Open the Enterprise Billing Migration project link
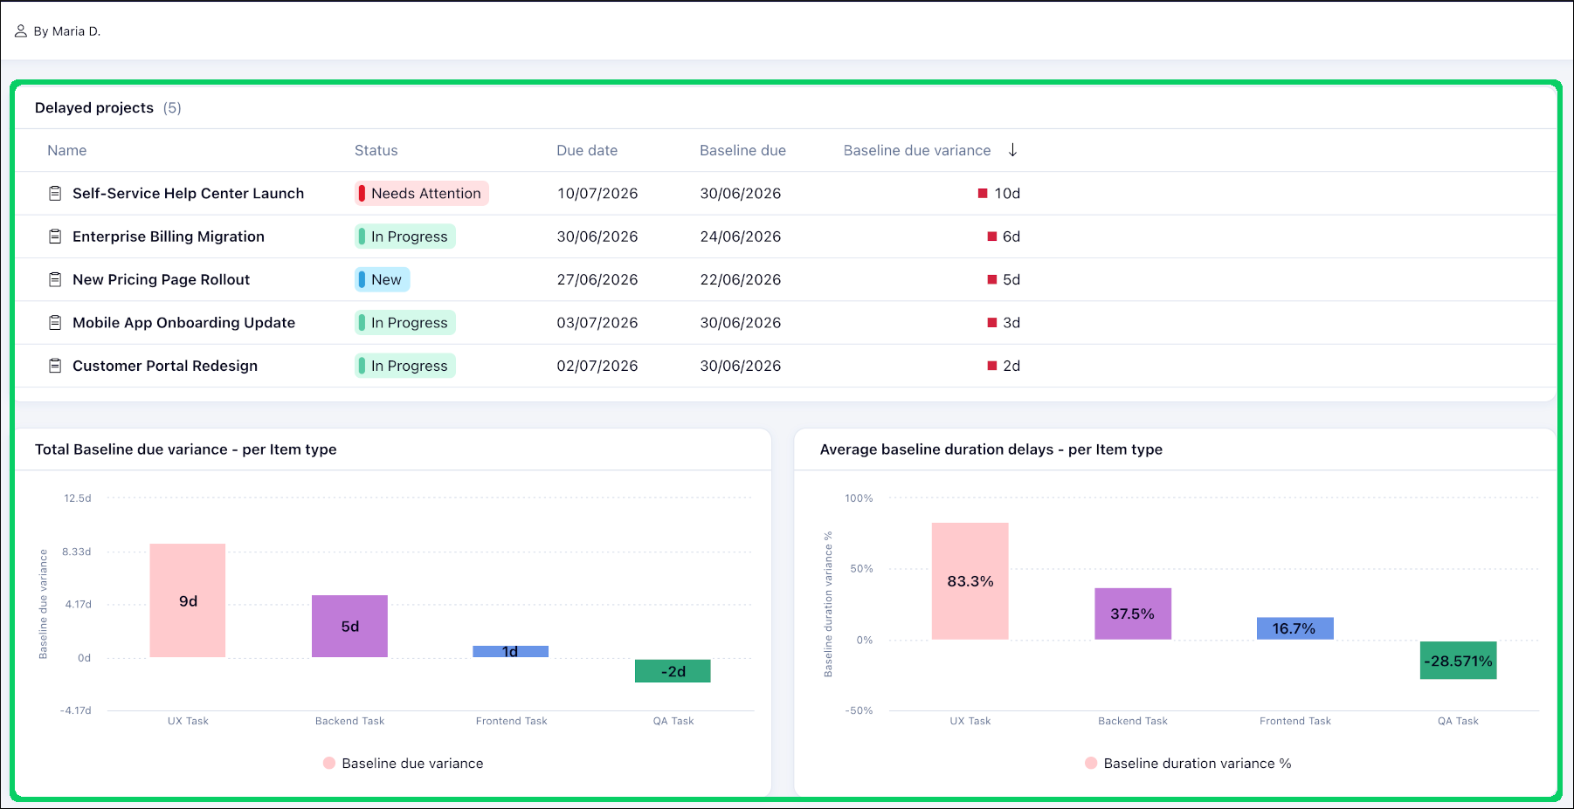 pyautogui.click(x=169, y=237)
